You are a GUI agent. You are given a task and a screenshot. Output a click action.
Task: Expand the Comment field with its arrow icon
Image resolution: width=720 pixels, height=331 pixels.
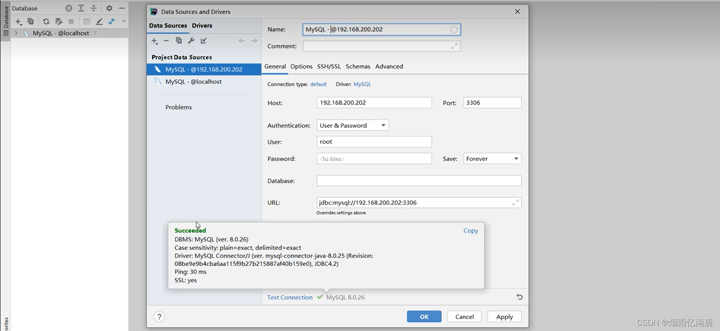point(454,46)
